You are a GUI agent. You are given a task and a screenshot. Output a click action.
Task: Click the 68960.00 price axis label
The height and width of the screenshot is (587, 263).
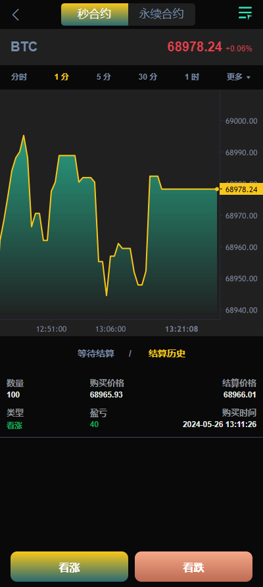241,247
